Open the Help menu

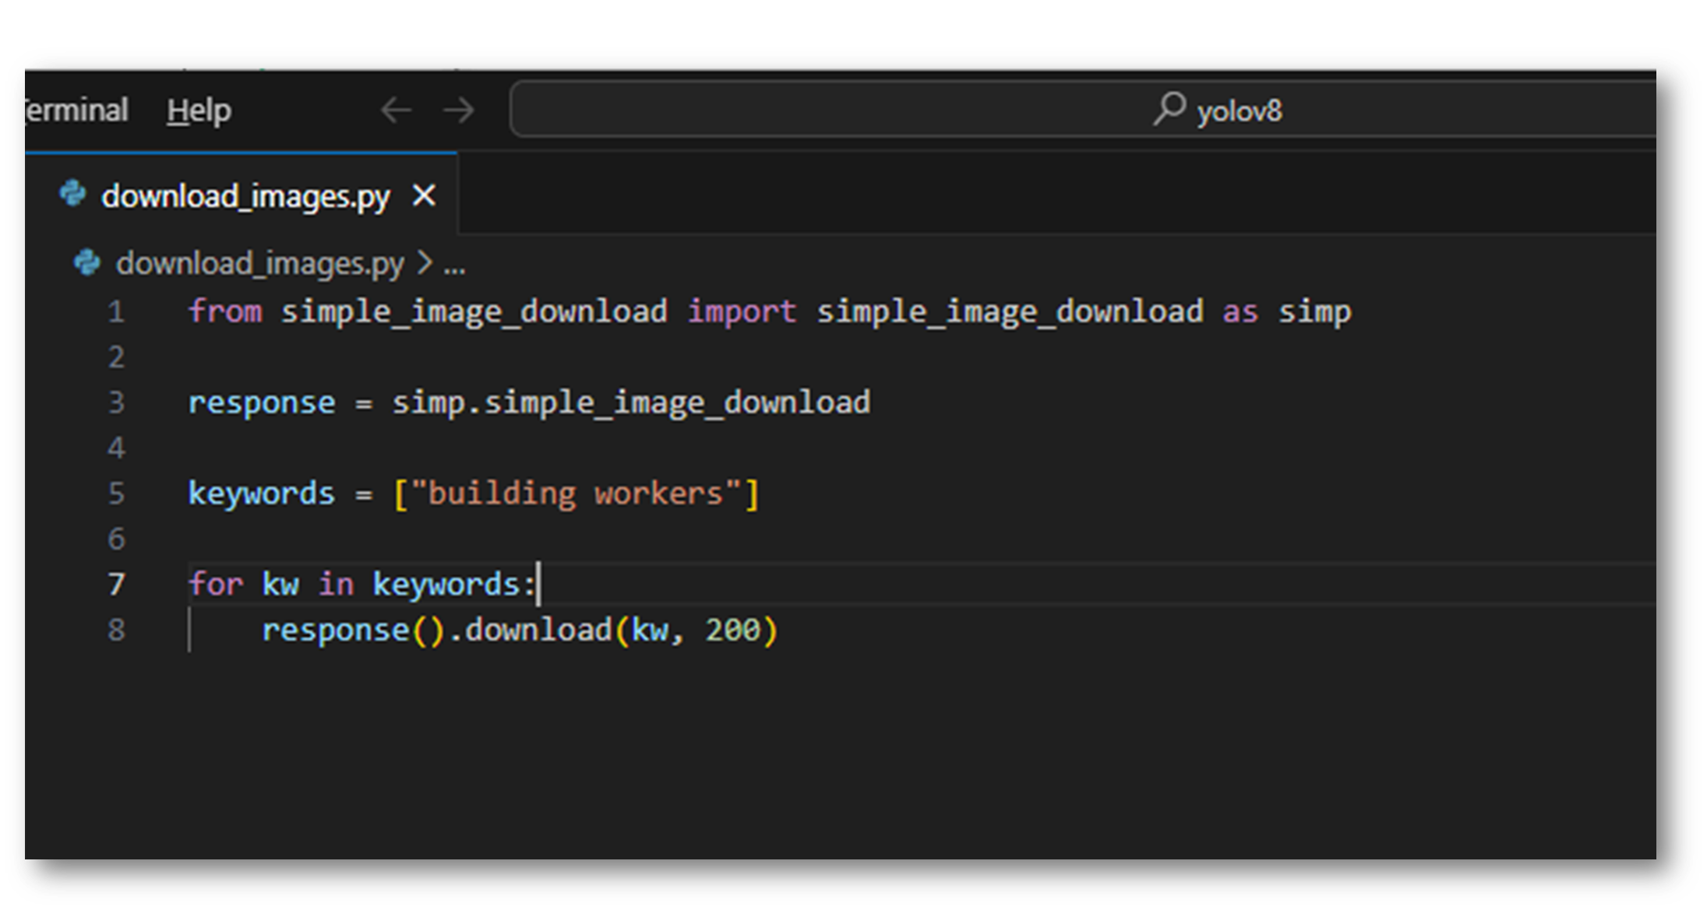point(199,111)
